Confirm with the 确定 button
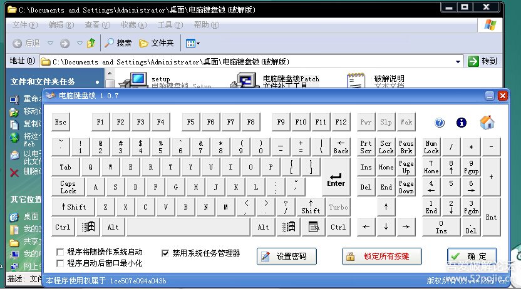The image size is (521, 289). (x=472, y=256)
